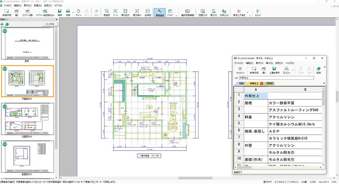The width and height of the screenshot is (339, 184).
Task: Open 挿入(I) menu in table window
Action: pos(269,63)
